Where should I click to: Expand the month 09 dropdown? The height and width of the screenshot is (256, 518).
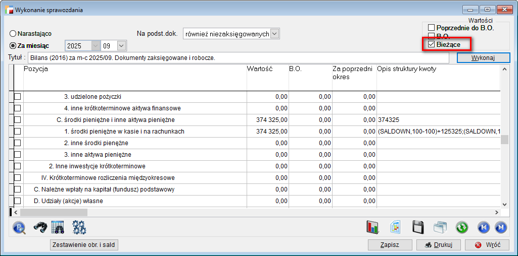(121, 46)
